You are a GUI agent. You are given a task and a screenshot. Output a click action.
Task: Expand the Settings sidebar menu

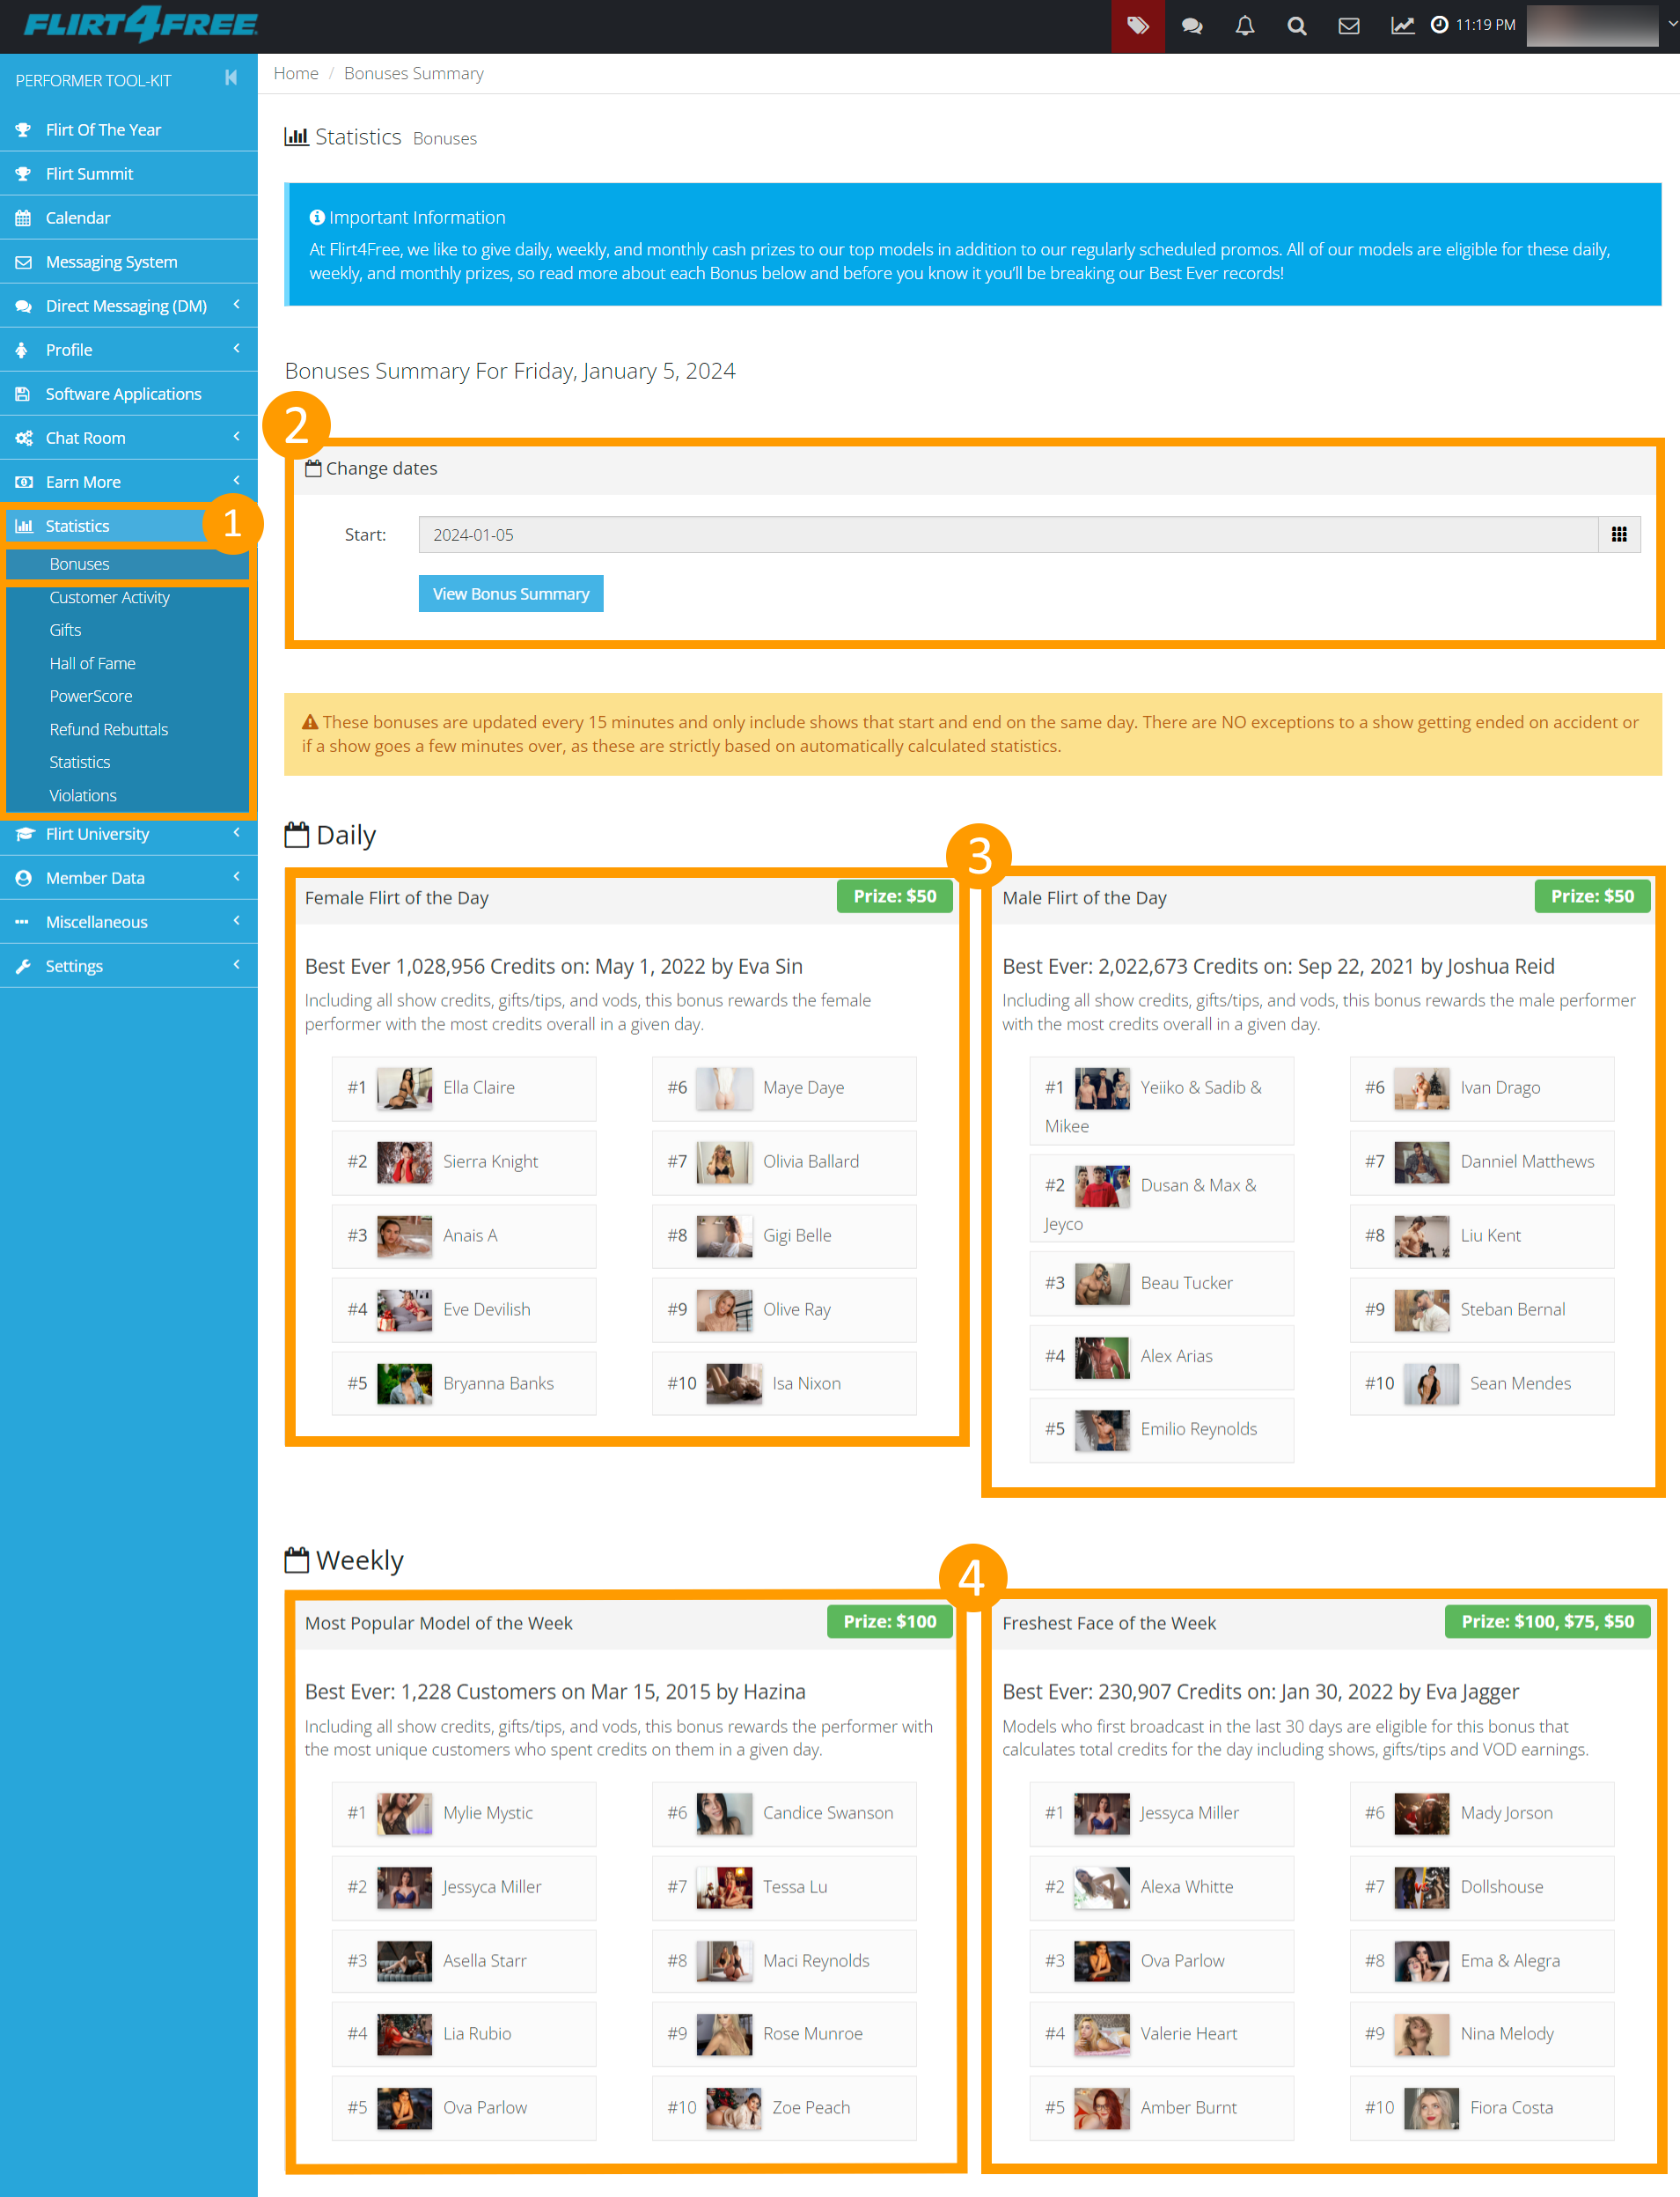[128, 965]
